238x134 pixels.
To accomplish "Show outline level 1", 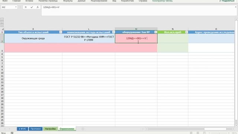I will click(x=2, y=19).
